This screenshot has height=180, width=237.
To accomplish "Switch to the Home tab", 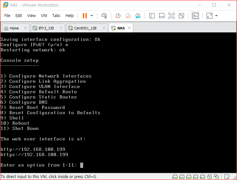I will [15, 28].
